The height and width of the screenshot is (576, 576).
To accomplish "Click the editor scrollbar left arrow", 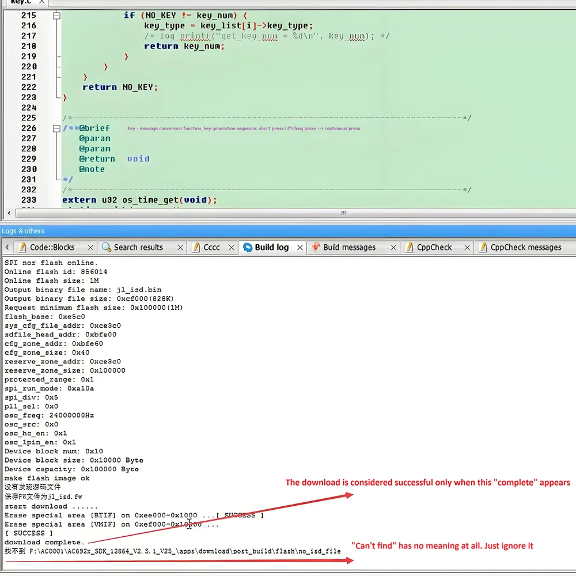I will pyautogui.click(x=9, y=213).
